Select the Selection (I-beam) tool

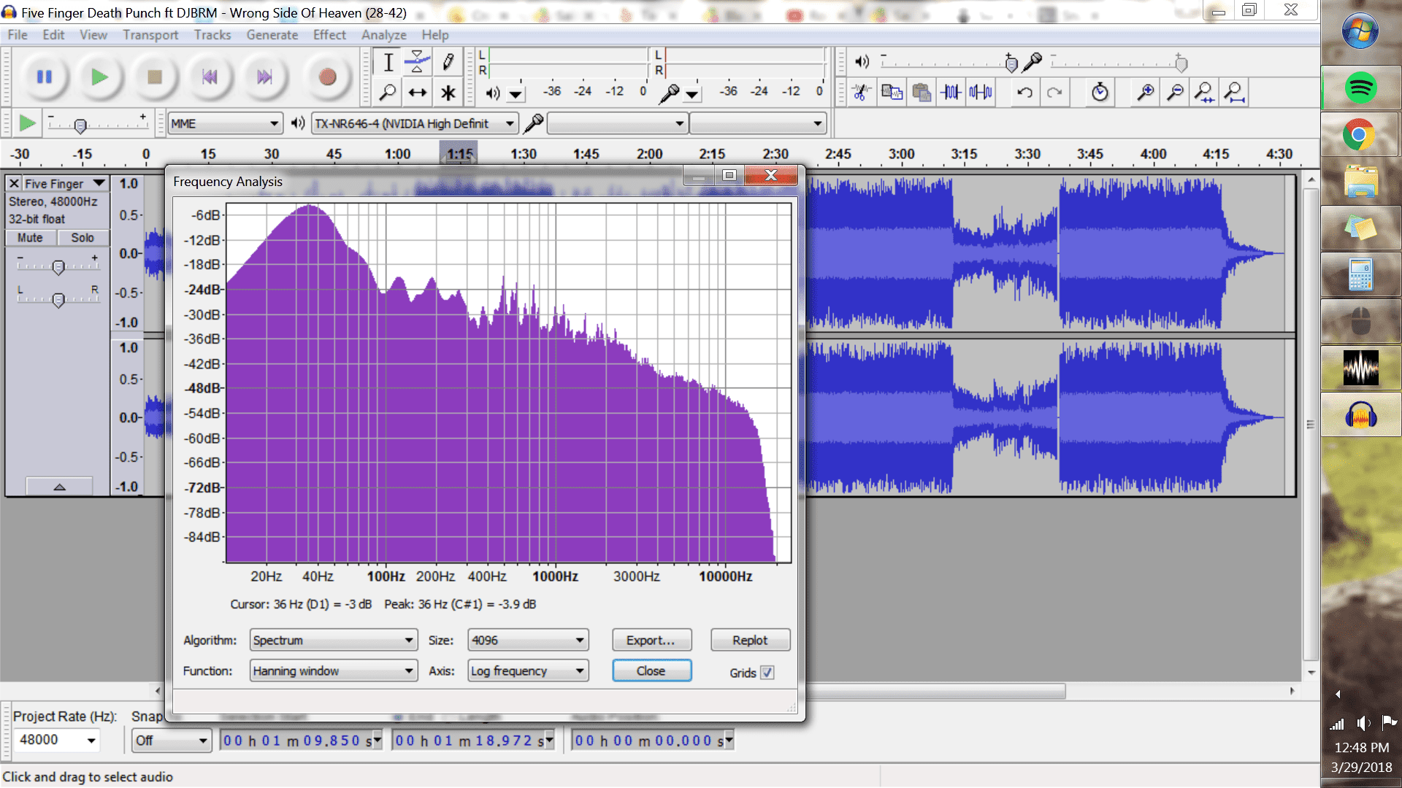(388, 63)
